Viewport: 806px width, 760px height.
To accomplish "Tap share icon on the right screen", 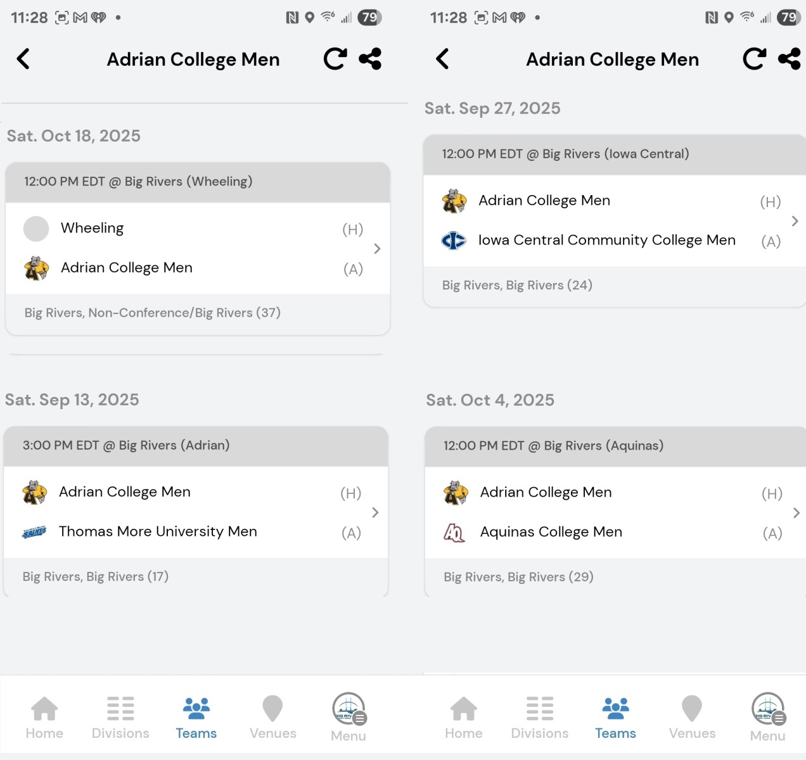I will (x=789, y=59).
